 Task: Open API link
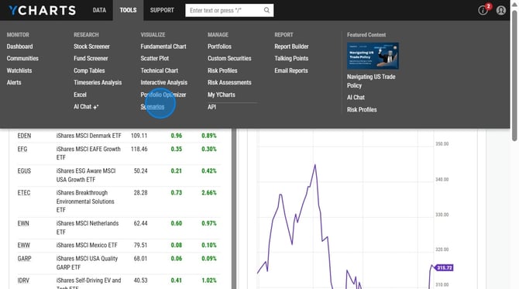[x=211, y=107]
